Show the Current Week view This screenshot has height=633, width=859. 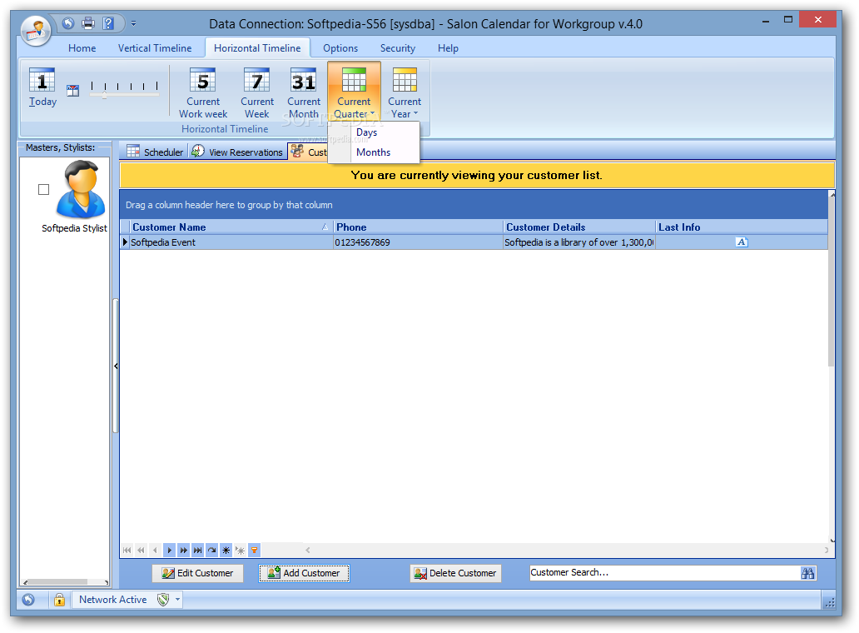click(257, 92)
